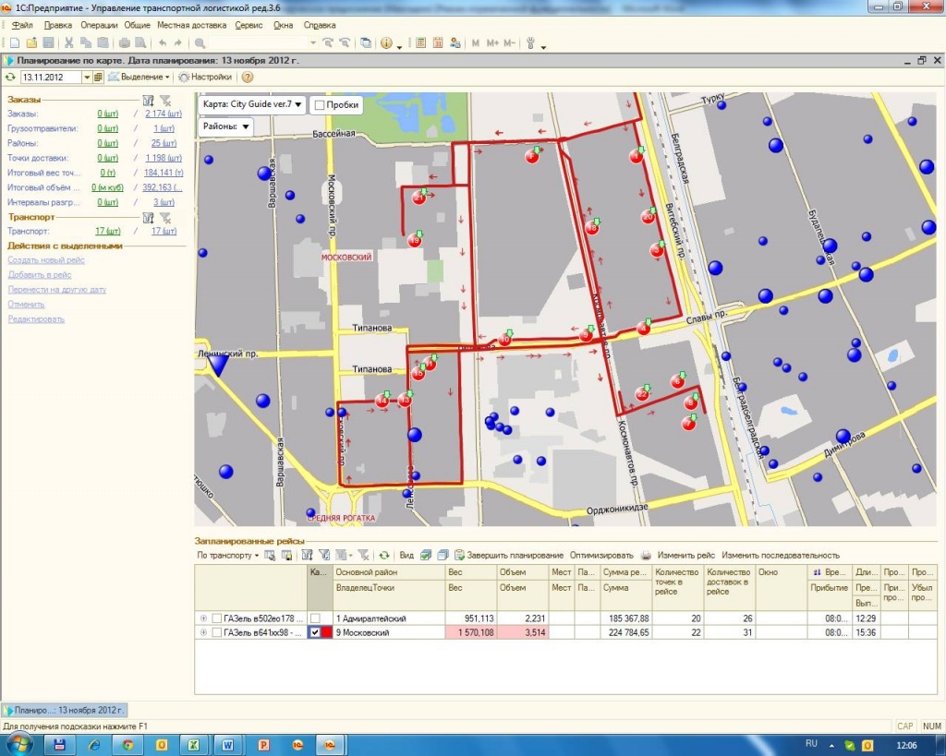Open the Местная доставка menu
The image size is (946, 756).
point(190,26)
